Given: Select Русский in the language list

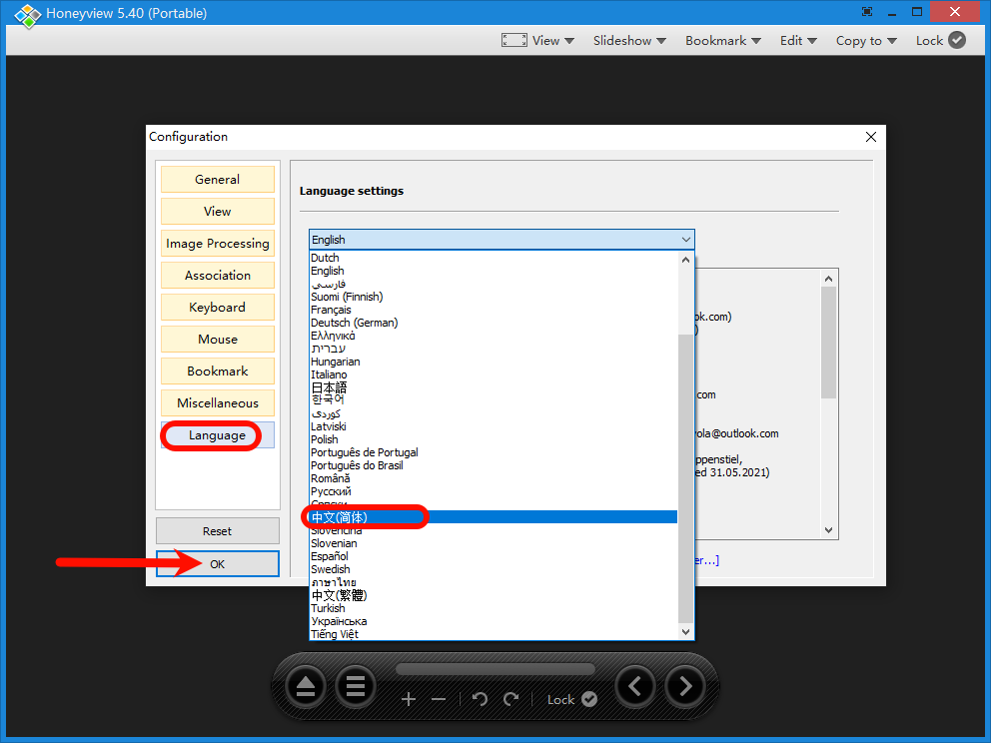Looking at the screenshot, I should click(x=493, y=491).
